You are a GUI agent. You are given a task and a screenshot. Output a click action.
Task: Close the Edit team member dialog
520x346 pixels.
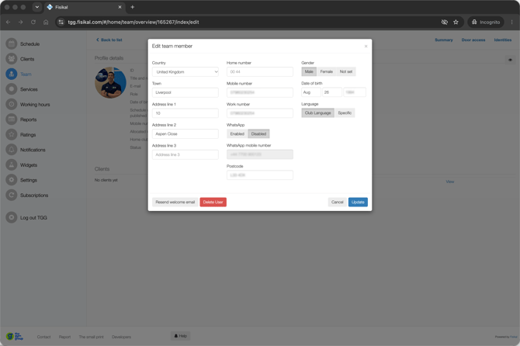click(x=366, y=46)
